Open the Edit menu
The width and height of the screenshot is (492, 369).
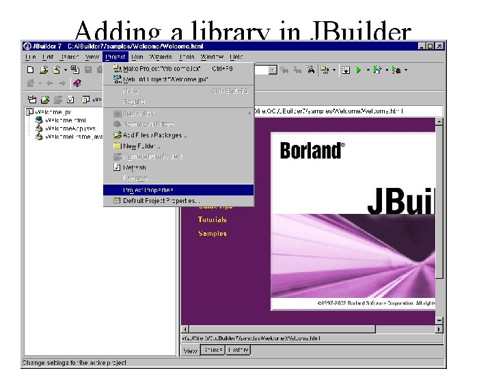coord(48,57)
